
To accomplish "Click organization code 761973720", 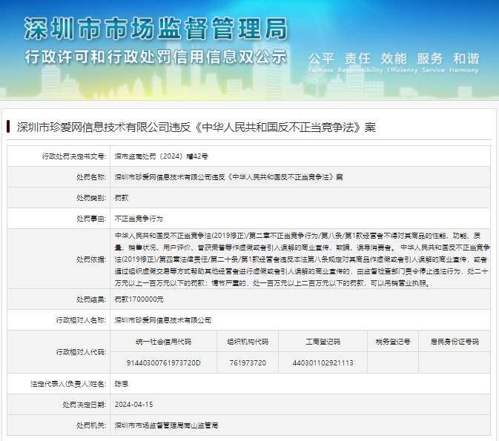I will [x=248, y=362].
